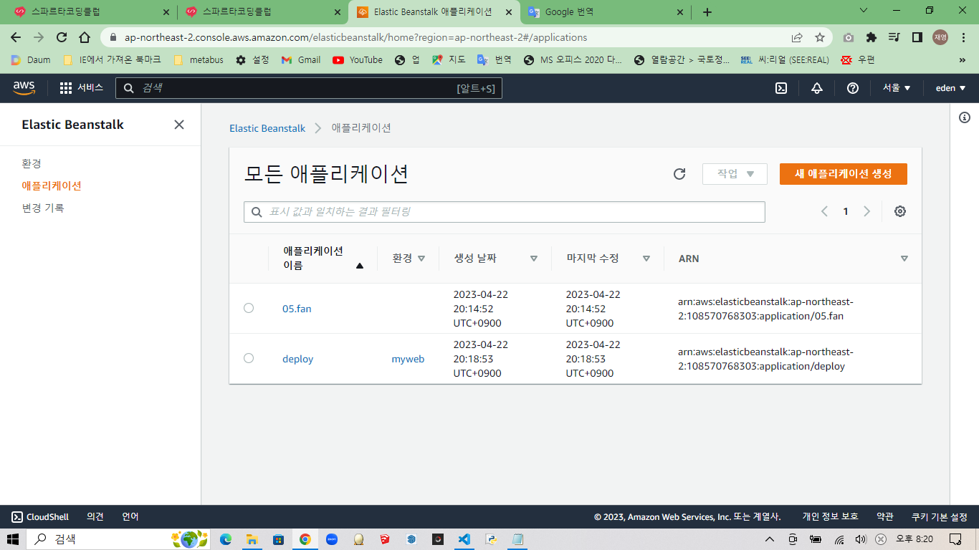Go back to the previous page
The width and height of the screenshot is (979, 550).
coord(16,37)
